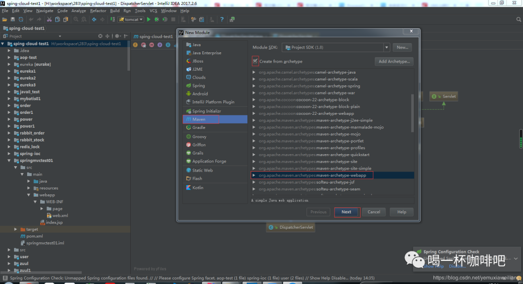Open the Project view selector dropdown
The height and width of the screenshot is (284, 523).
(x=60, y=36)
